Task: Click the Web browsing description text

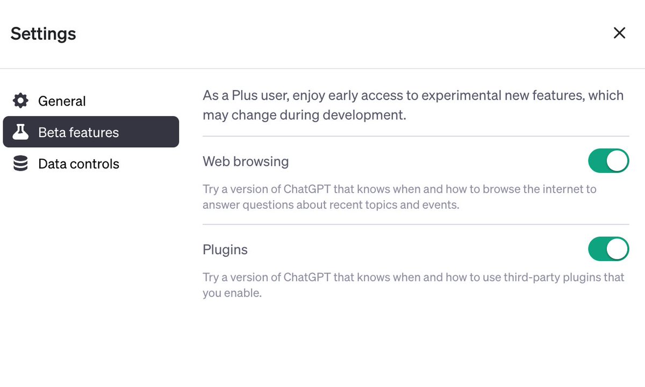Action: [x=399, y=197]
